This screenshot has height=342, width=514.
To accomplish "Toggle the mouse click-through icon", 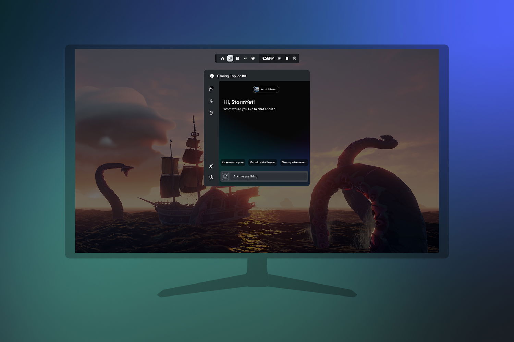I will (x=287, y=58).
